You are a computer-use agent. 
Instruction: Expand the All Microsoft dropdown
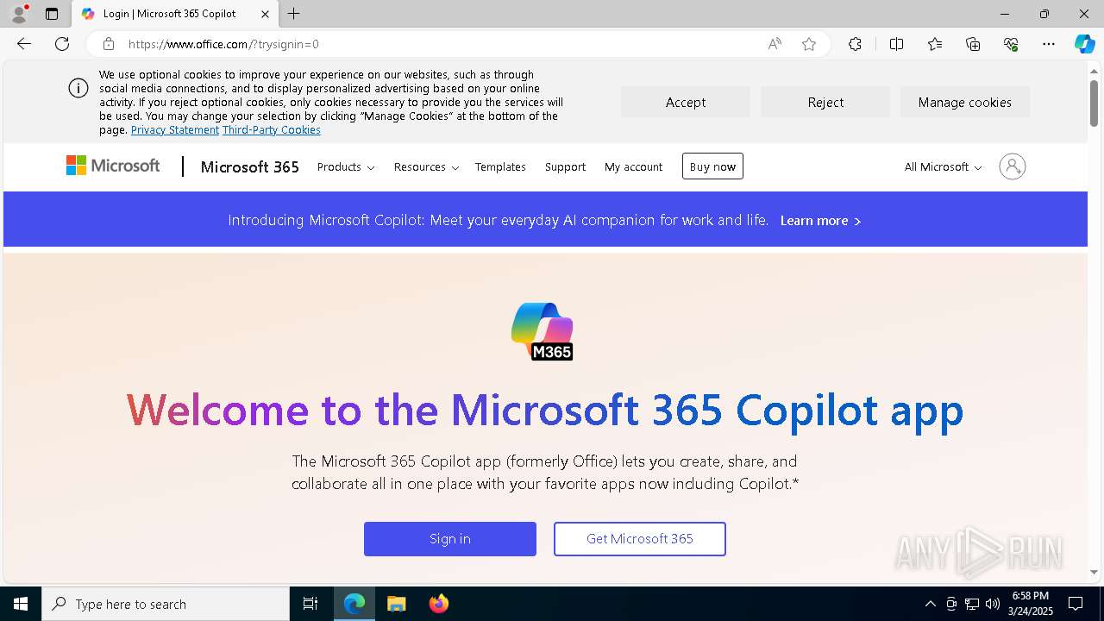[943, 166]
